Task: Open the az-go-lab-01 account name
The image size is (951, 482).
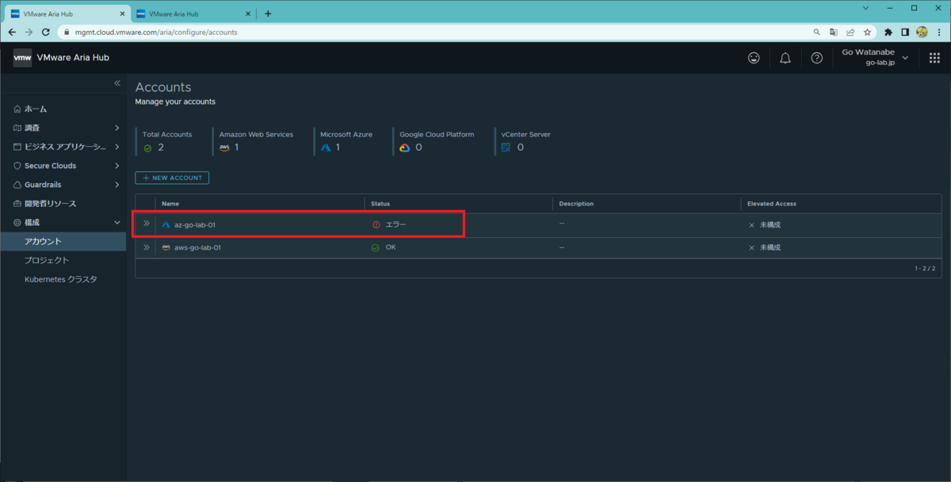Action: tap(195, 225)
